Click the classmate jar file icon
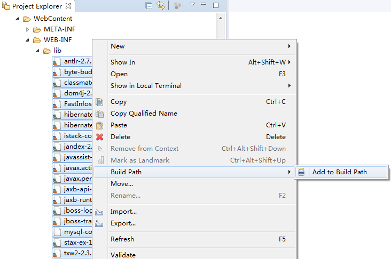 click(x=57, y=83)
